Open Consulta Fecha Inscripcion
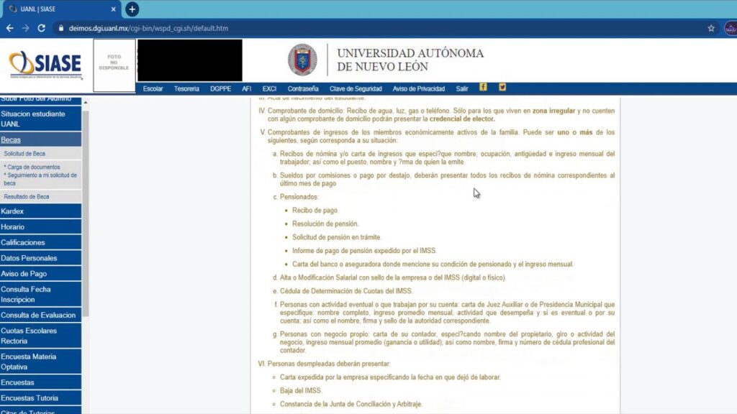This screenshot has width=737, height=414. point(40,294)
